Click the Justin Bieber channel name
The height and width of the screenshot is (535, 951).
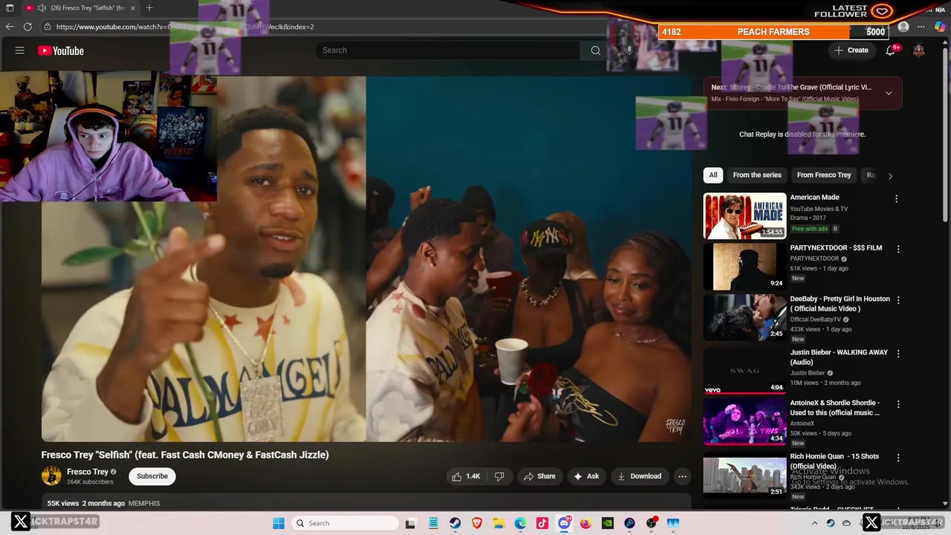[808, 373]
